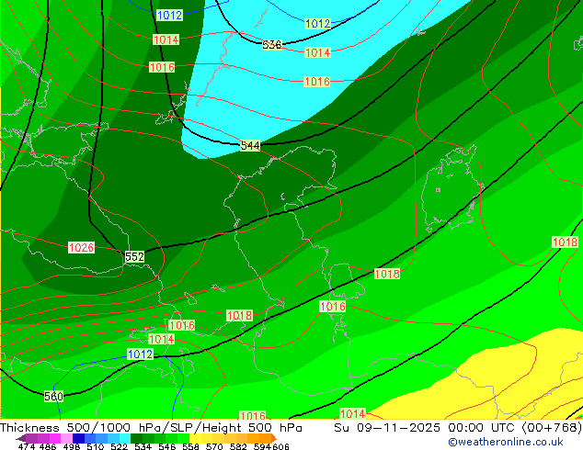Click the purple arrow at the legend start
This screenshot has height=450, width=583.
20,438
